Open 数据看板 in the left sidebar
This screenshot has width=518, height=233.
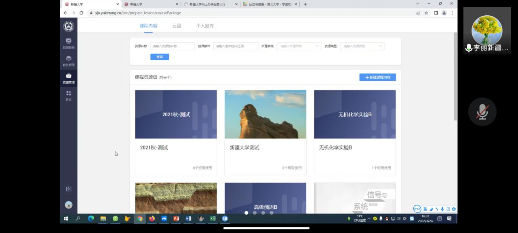click(69, 43)
